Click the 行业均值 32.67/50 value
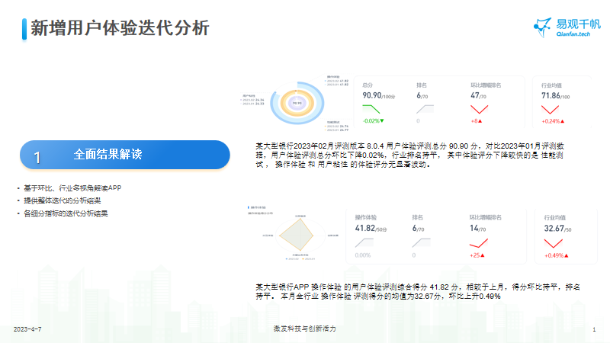This screenshot has width=610, height=343. 557,229
